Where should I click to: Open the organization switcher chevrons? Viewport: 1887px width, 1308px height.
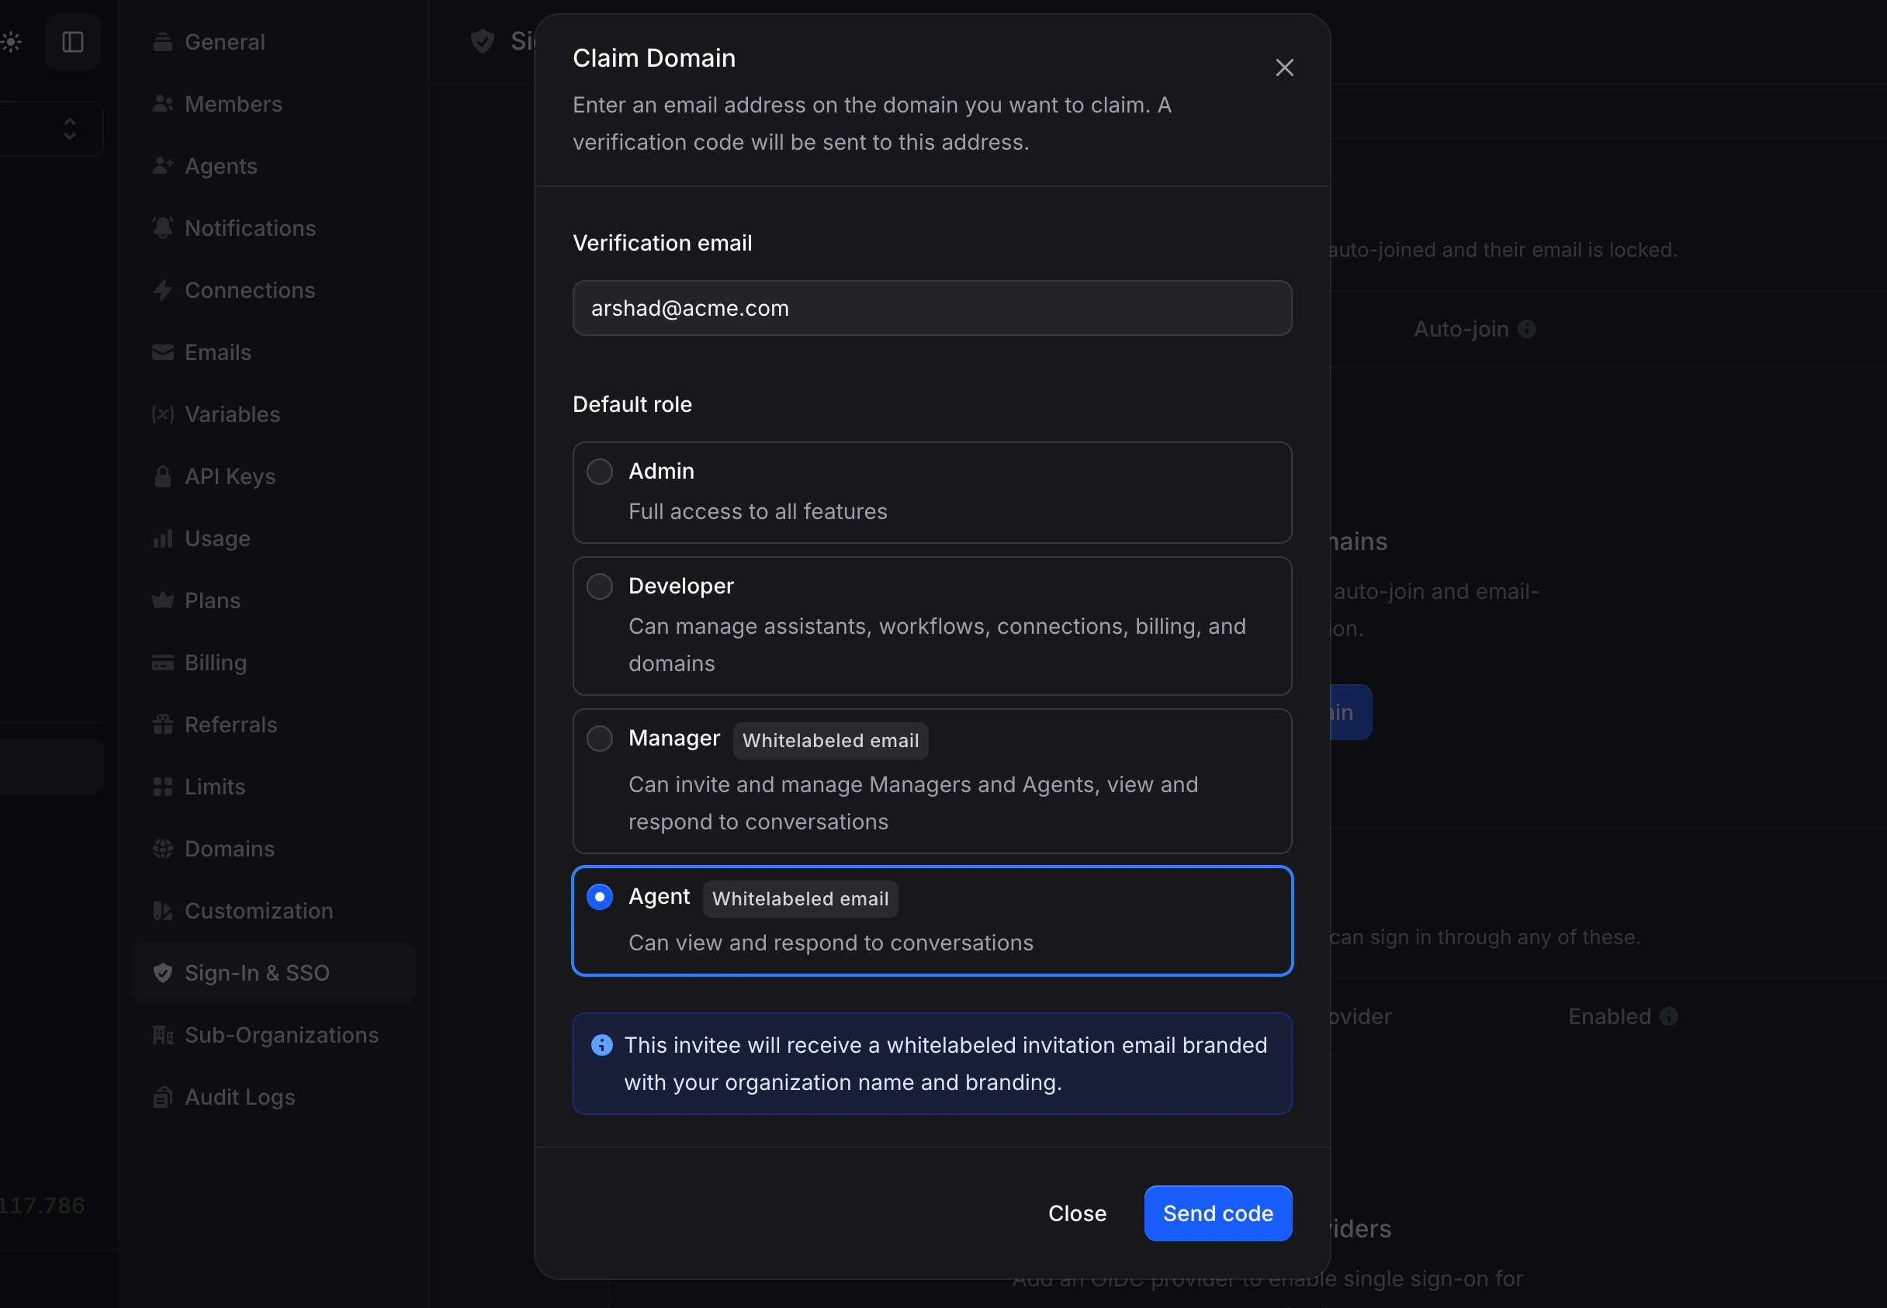click(x=70, y=128)
